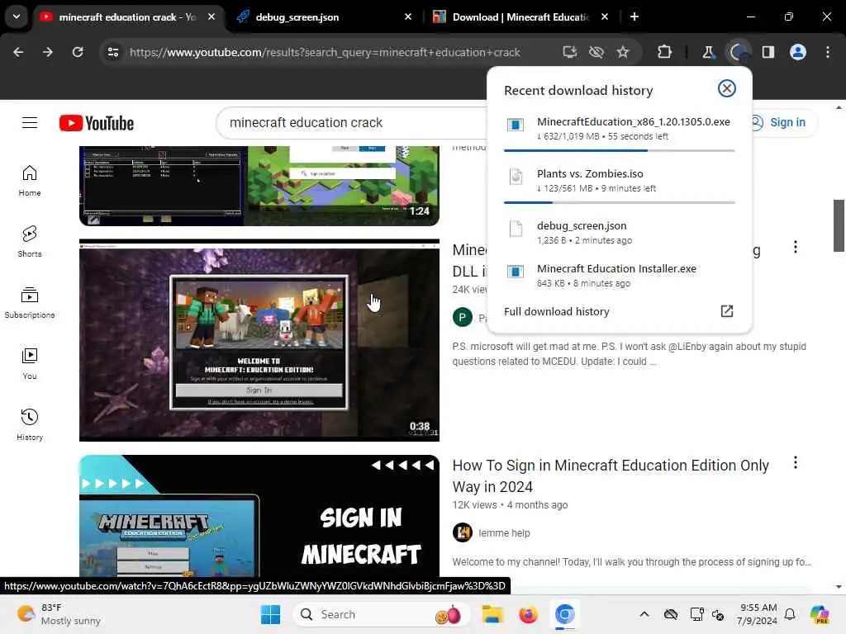Open the tab search dropdown arrow

[17, 17]
